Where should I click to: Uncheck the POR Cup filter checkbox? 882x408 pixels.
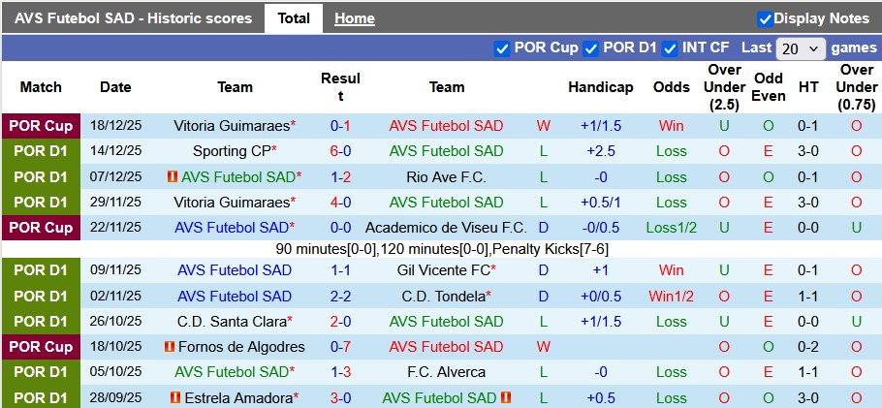pos(502,48)
